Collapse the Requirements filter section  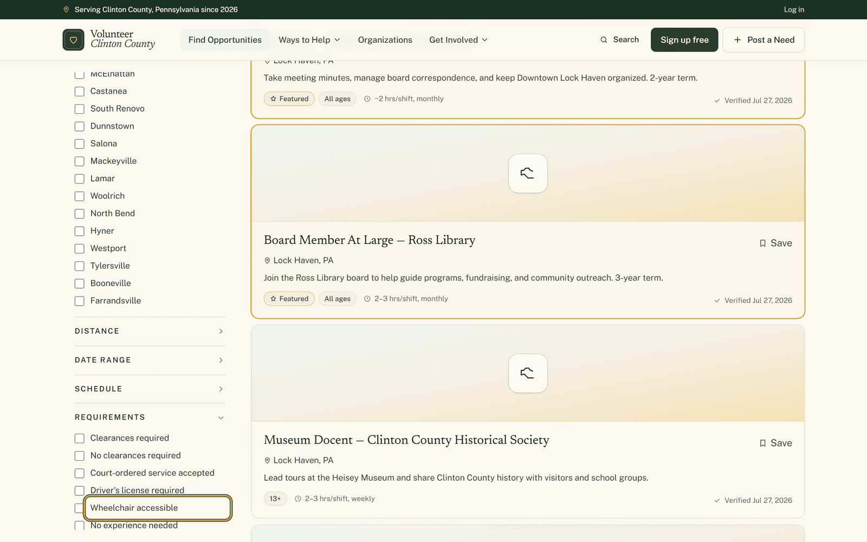pyautogui.click(x=150, y=417)
